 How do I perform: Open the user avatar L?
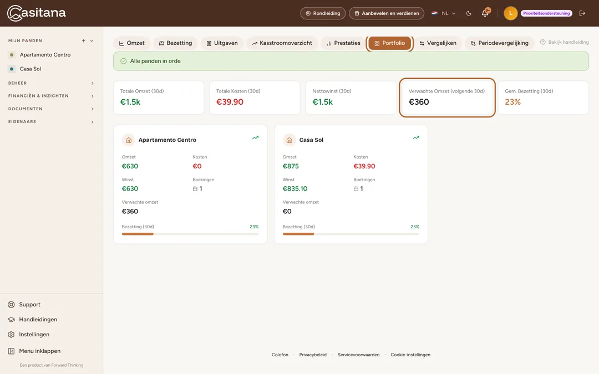[510, 13]
